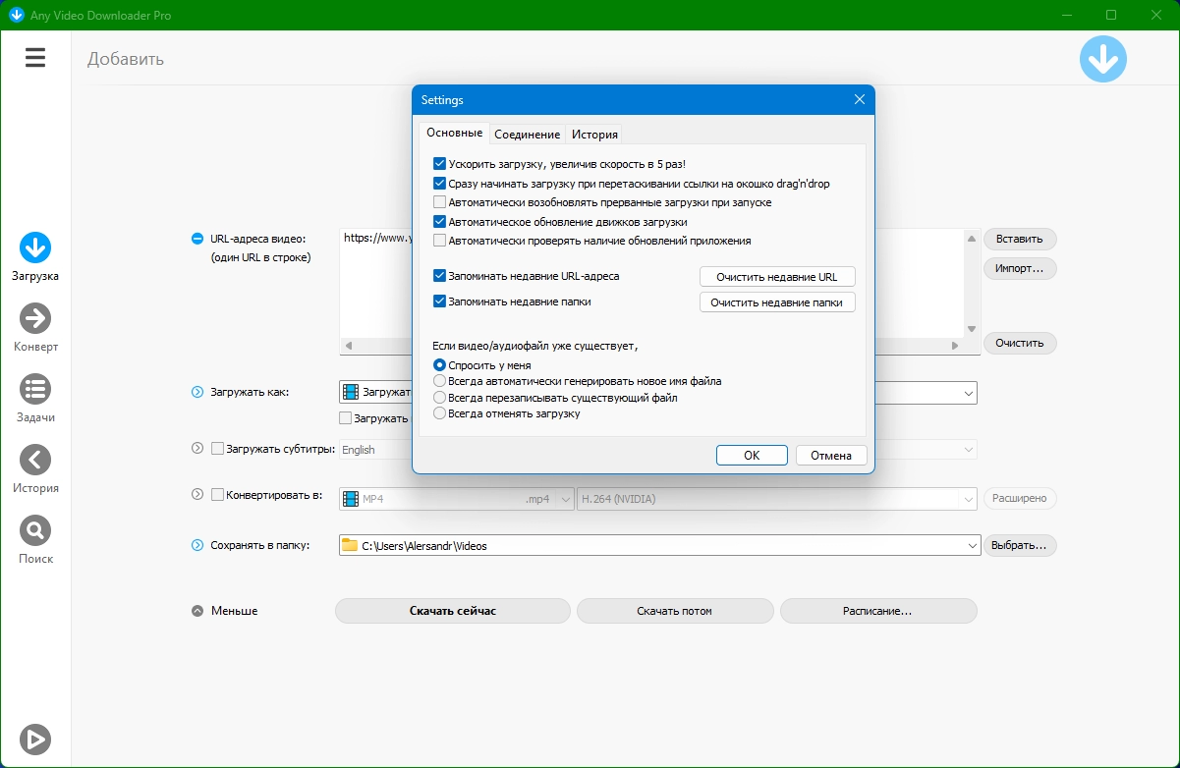Click the Расширено button
The image size is (1180, 768).
click(x=1020, y=498)
